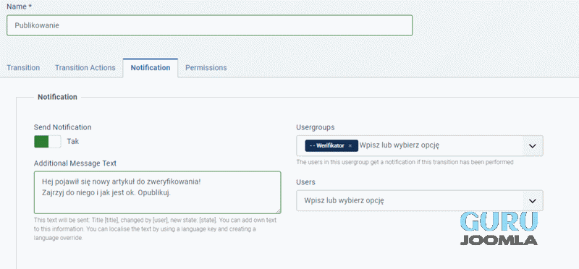Click the usergroup notification help text
Image resolution: width=579 pixels, height=269 pixels.
(x=405, y=163)
